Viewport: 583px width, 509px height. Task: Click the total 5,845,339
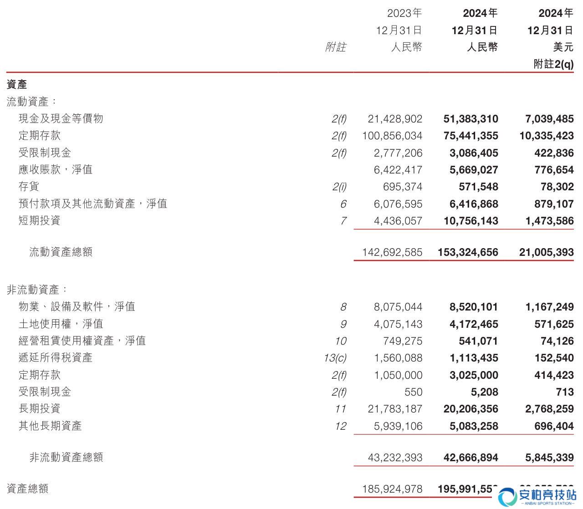click(549, 458)
